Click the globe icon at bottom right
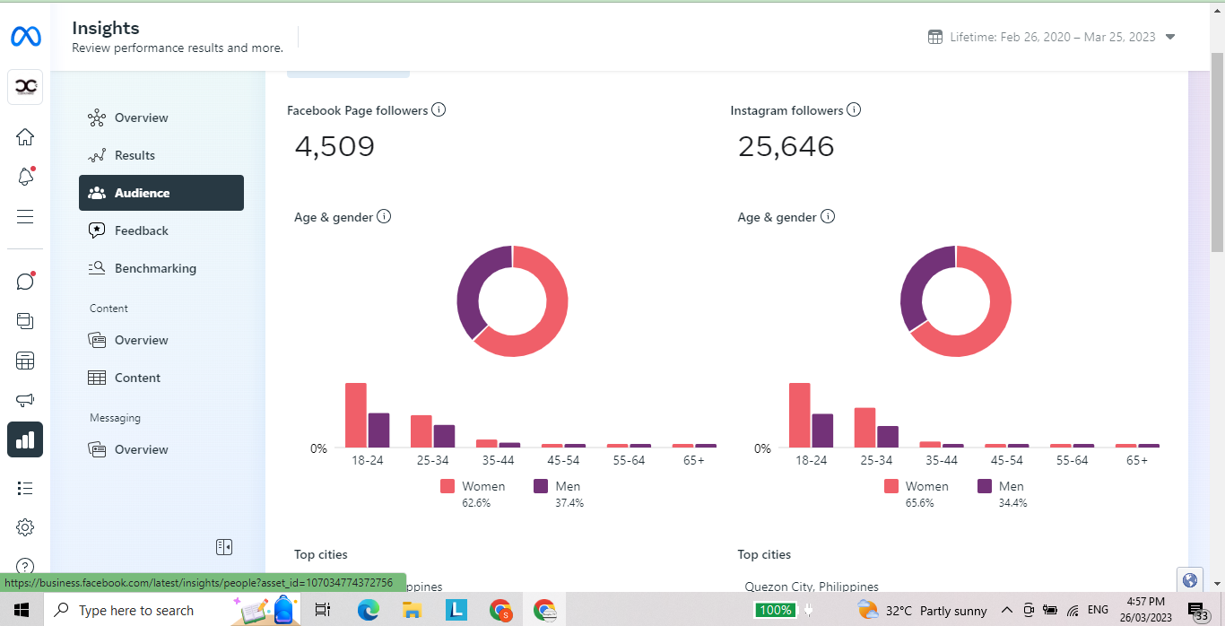Viewport: 1225px width, 626px height. (x=1190, y=579)
